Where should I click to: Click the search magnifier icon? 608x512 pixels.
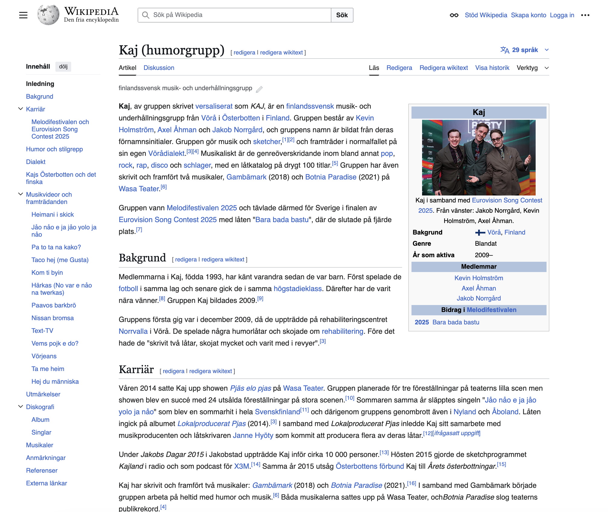(x=146, y=15)
